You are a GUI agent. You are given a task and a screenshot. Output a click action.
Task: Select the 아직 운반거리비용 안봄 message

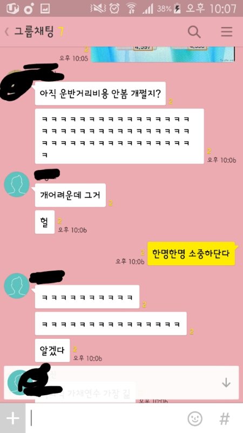pyautogui.click(x=100, y=93)
